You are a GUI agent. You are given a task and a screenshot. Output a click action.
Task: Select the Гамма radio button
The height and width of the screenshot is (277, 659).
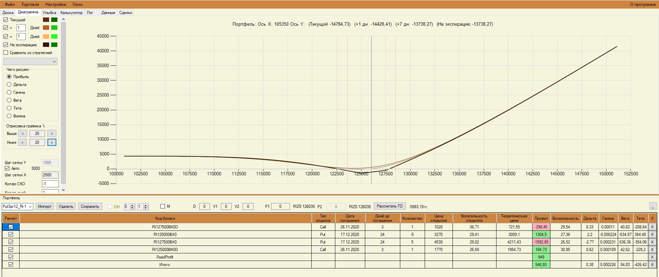coord(9,92)
